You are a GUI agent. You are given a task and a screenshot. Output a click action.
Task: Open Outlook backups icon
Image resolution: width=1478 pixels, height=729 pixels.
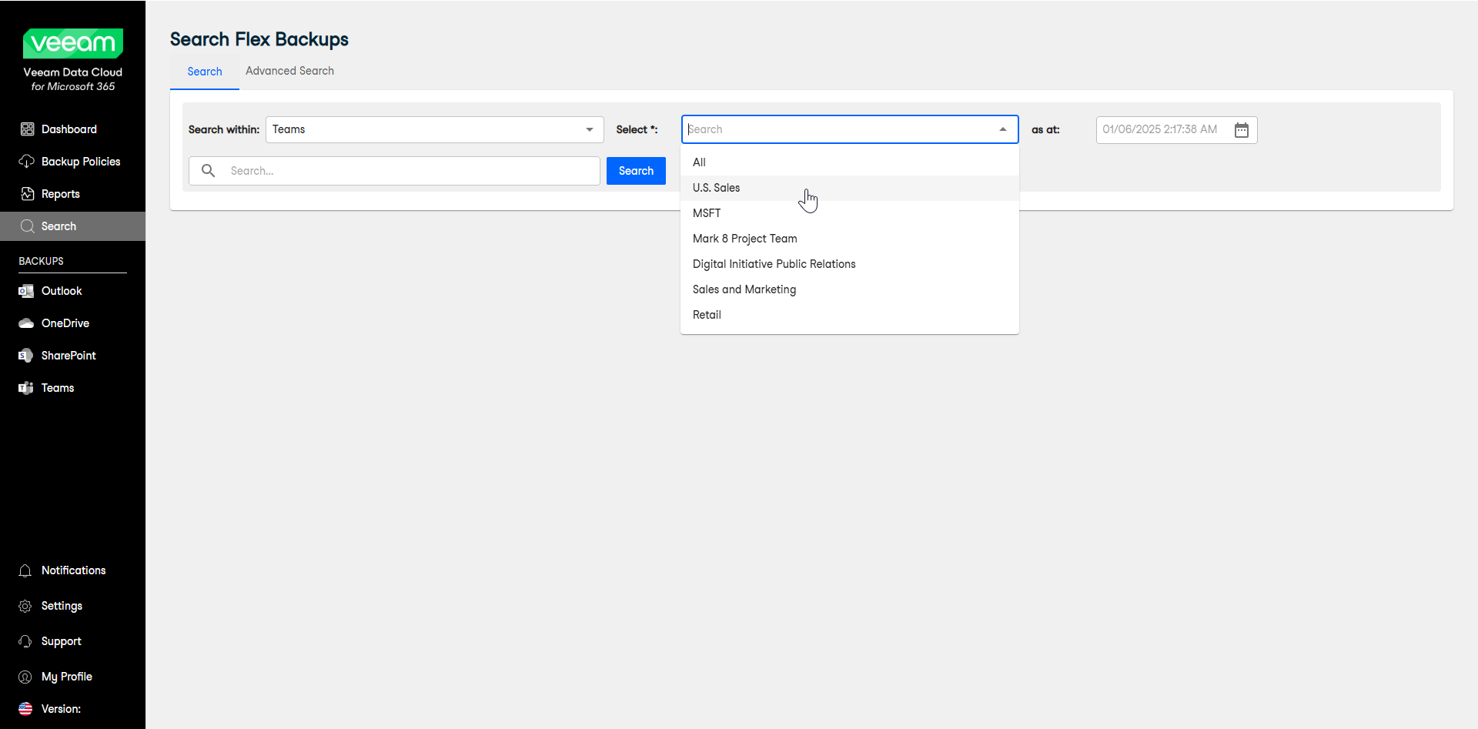(26, 291)
